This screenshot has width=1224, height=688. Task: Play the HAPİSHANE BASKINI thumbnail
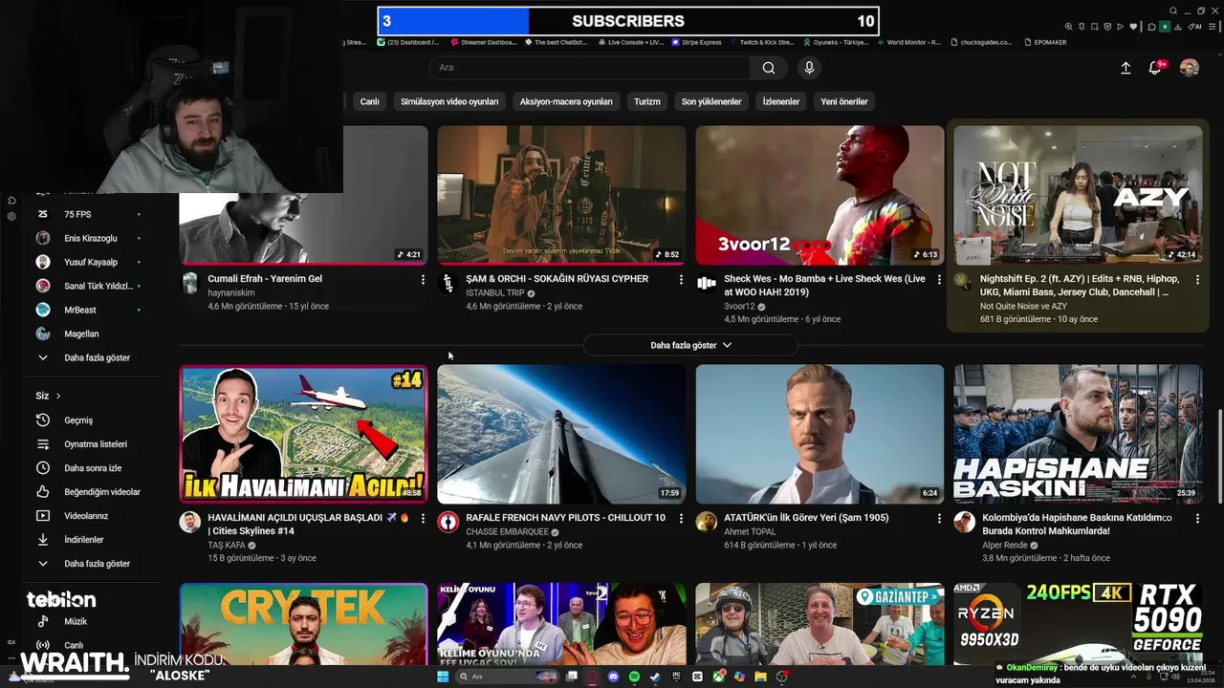click(1078, 434)
